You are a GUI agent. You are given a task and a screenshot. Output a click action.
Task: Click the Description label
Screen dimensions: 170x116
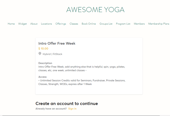(45, 63)
